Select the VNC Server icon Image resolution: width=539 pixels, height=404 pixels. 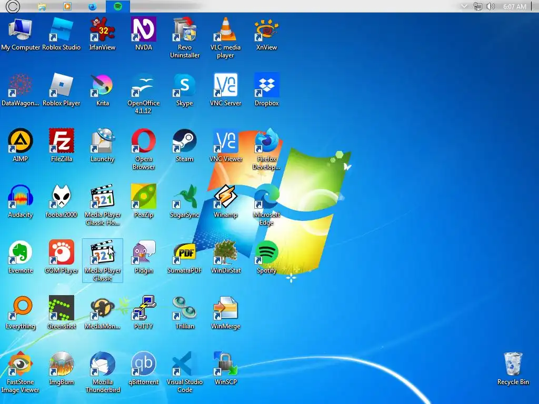(x=225, y=89)
